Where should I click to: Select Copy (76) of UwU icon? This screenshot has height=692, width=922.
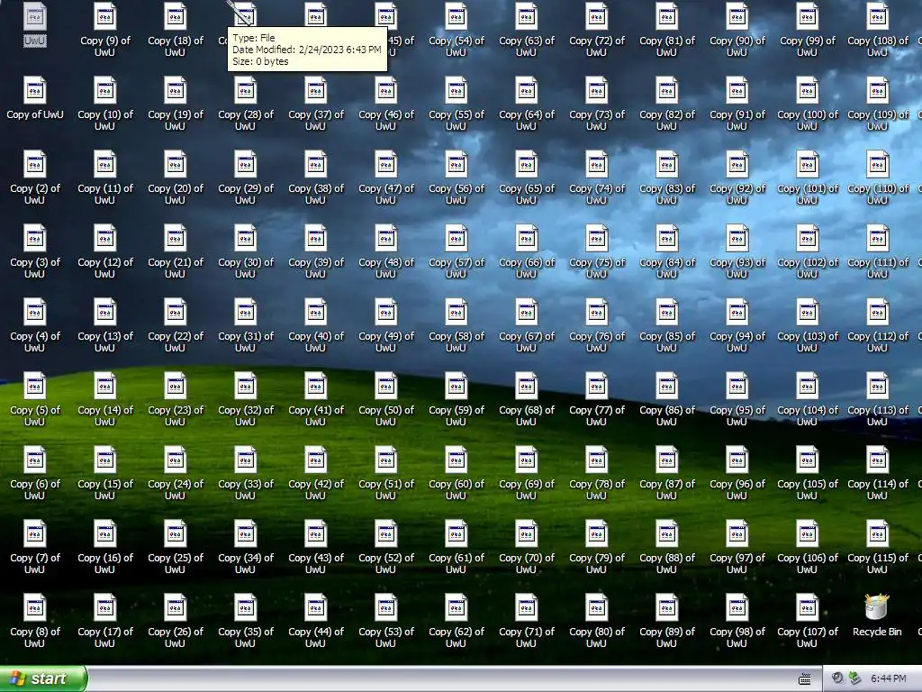tap(596, 312)
